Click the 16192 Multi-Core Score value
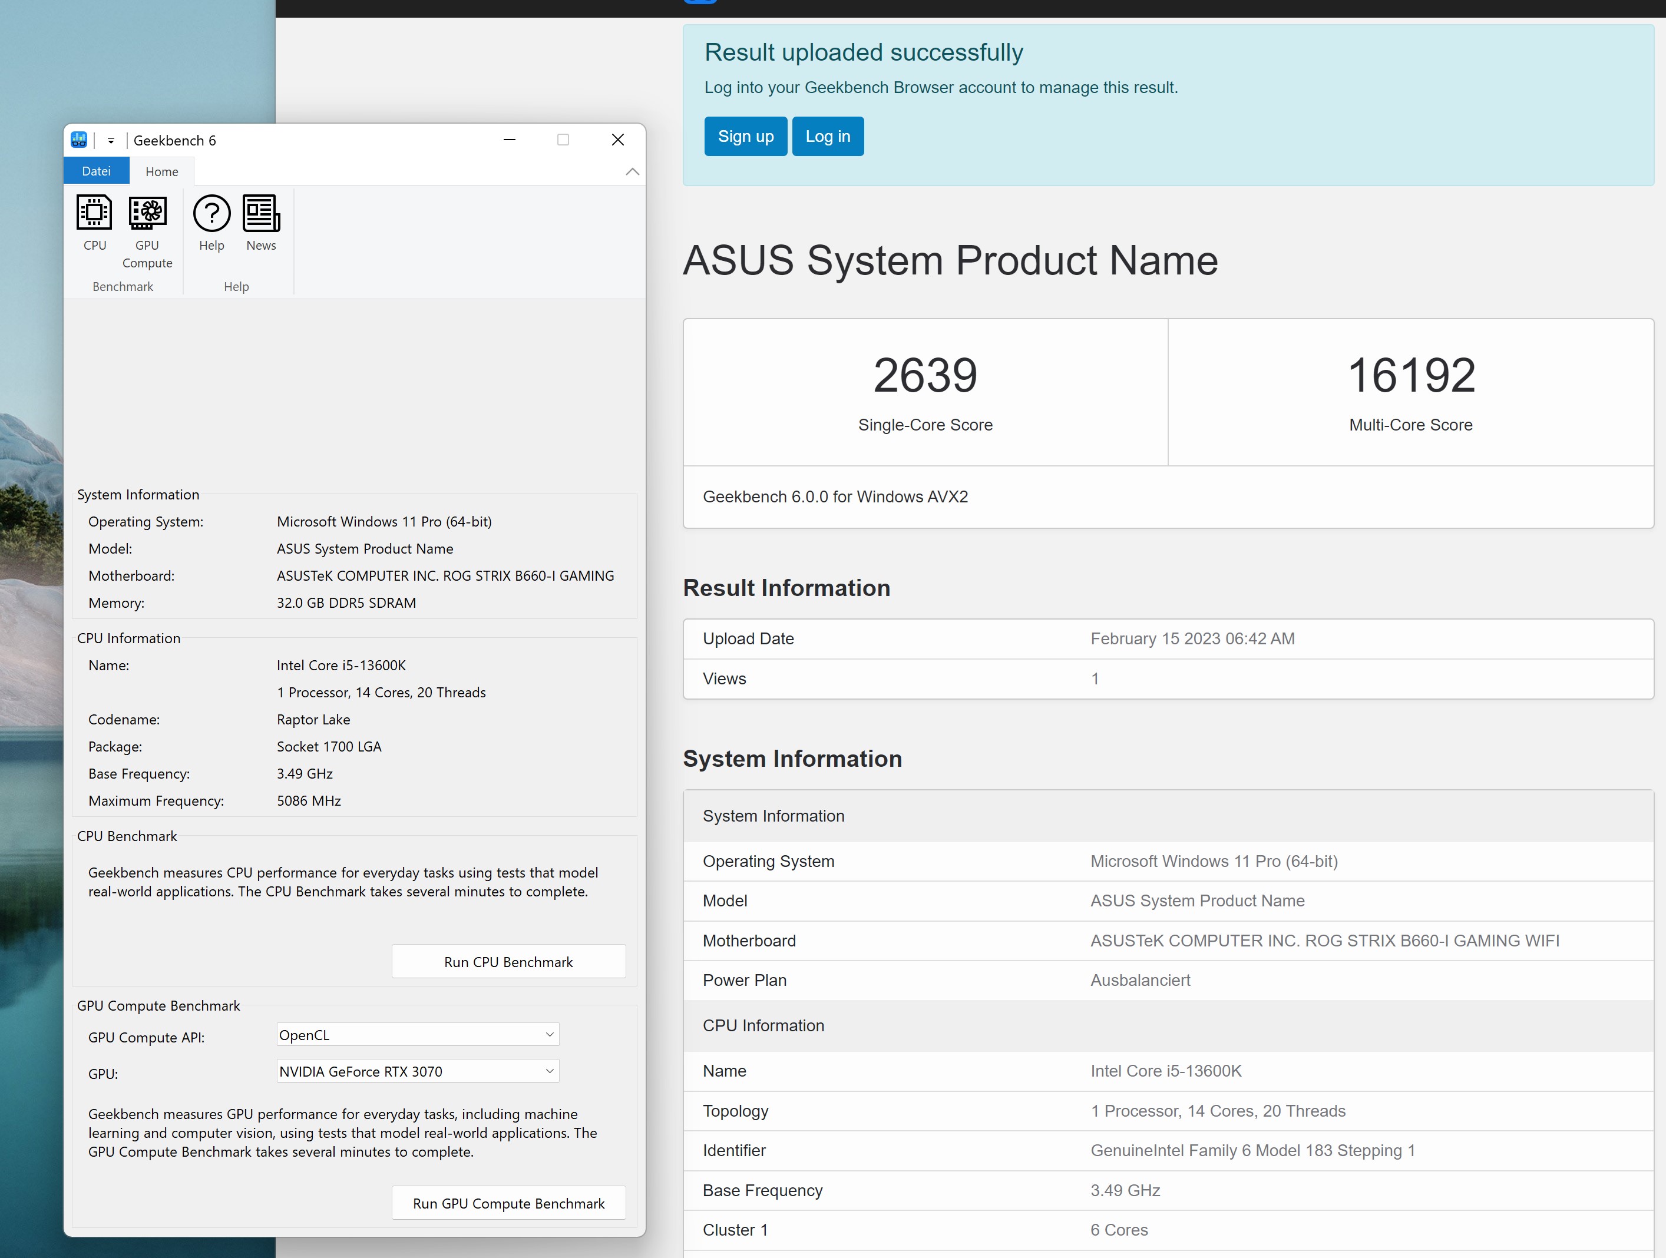 pos(1410,376)
